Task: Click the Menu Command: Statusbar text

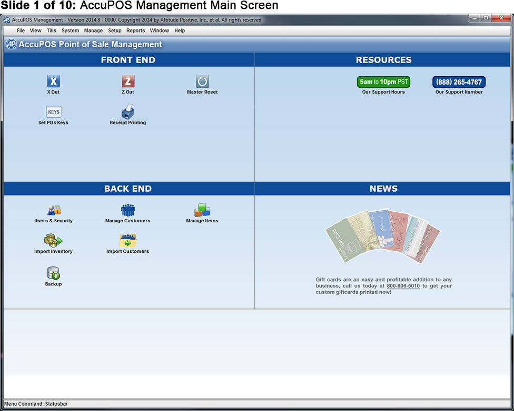Action: click(36, 404)
